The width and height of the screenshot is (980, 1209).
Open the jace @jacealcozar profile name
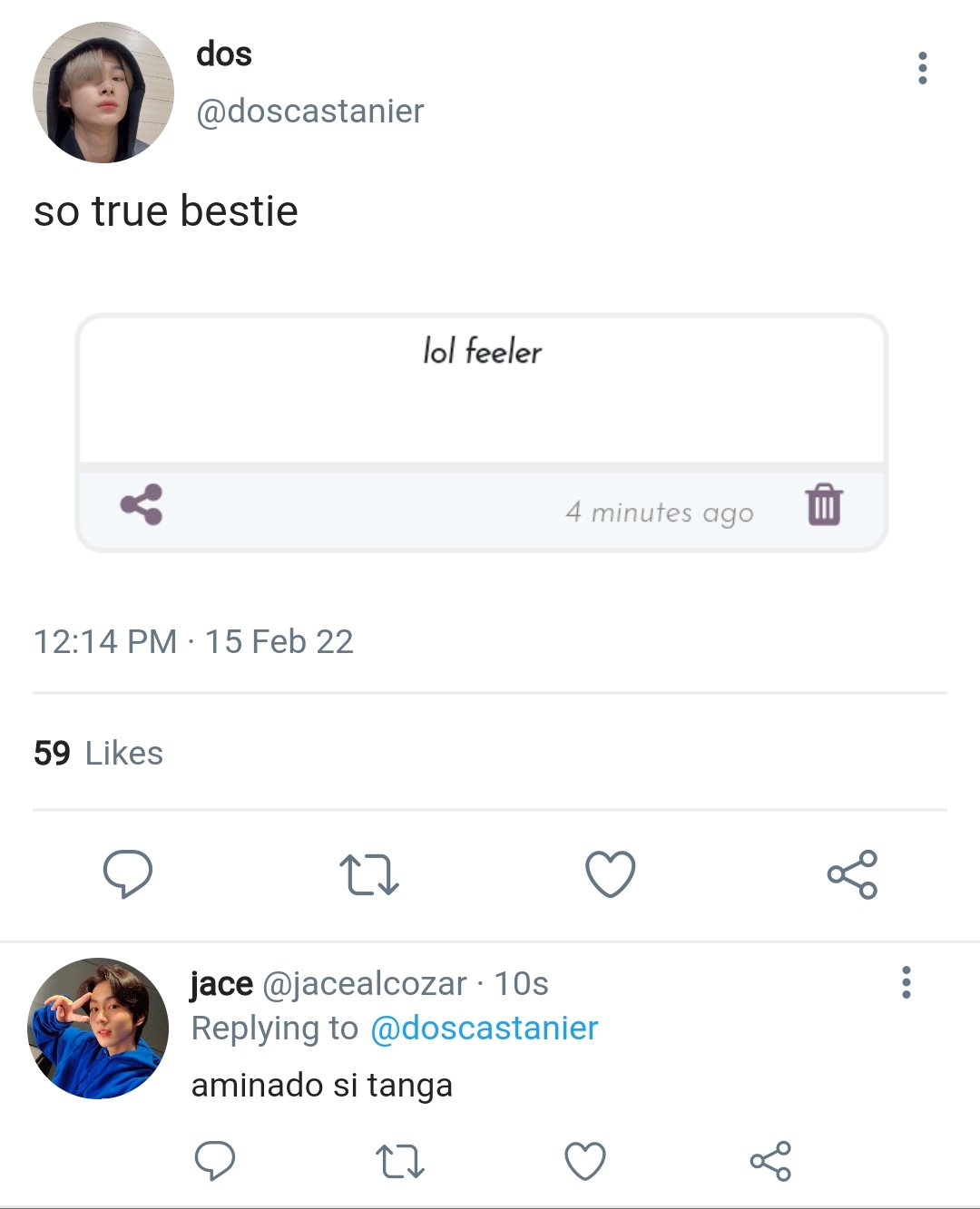[328, 983]
